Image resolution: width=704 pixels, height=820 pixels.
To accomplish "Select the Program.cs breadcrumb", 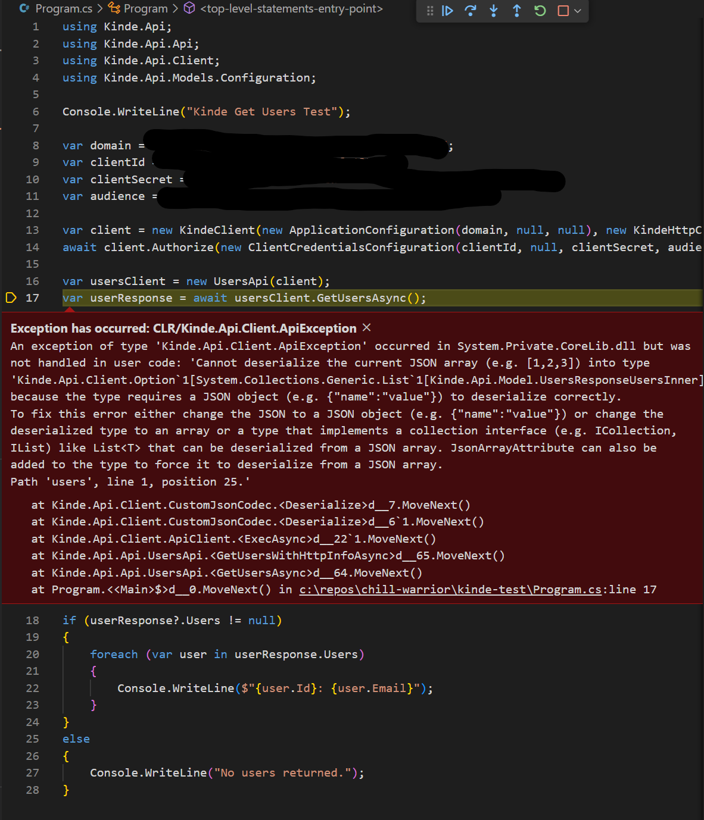I will (64, 8).
